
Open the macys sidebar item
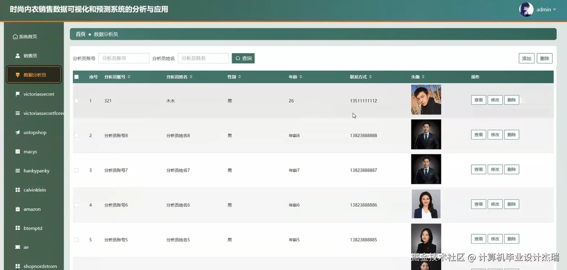(34, 151)
